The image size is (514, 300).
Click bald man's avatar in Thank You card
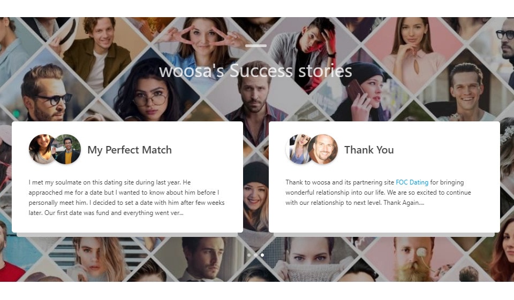[324, 149]
